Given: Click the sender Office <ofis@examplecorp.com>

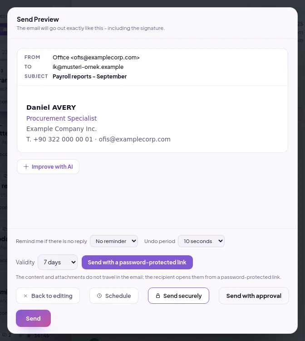Looking at the screenshot, I should coord(96,58).
